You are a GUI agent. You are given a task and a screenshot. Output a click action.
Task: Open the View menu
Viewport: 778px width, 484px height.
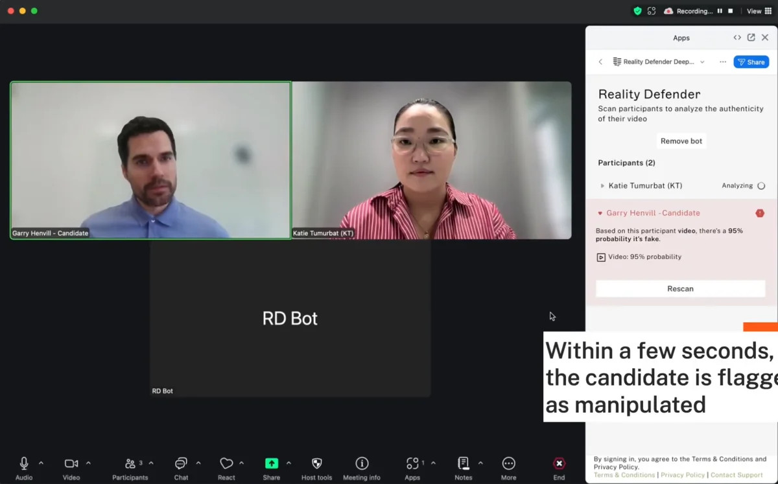(754, 10)
